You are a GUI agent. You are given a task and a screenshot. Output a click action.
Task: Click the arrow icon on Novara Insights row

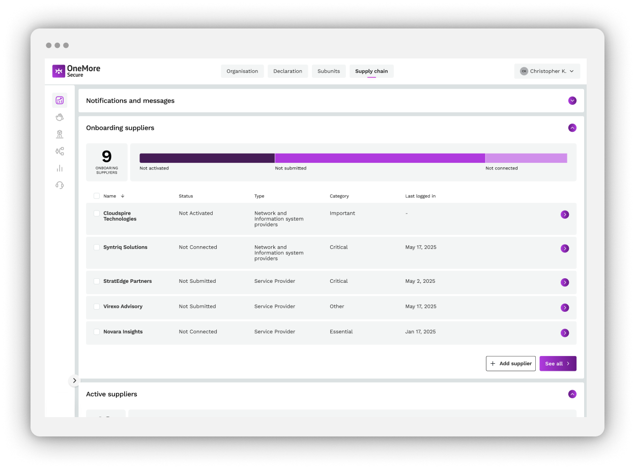click(565, 333)
